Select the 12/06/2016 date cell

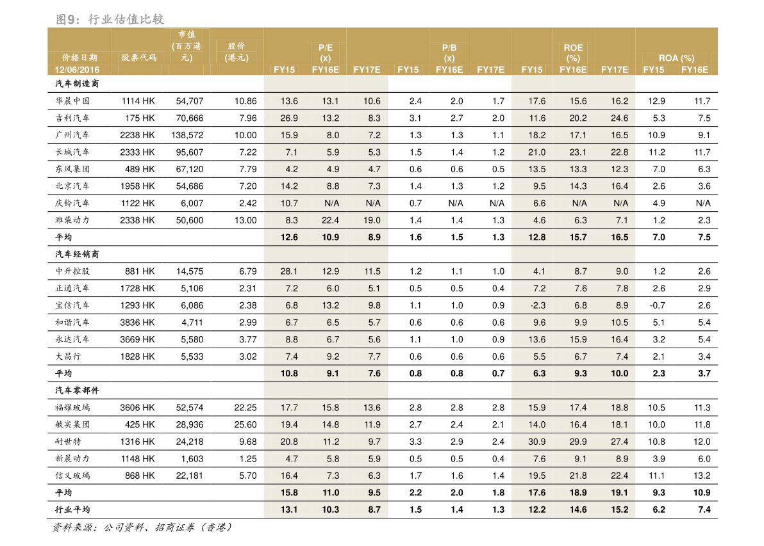point(77,70)
